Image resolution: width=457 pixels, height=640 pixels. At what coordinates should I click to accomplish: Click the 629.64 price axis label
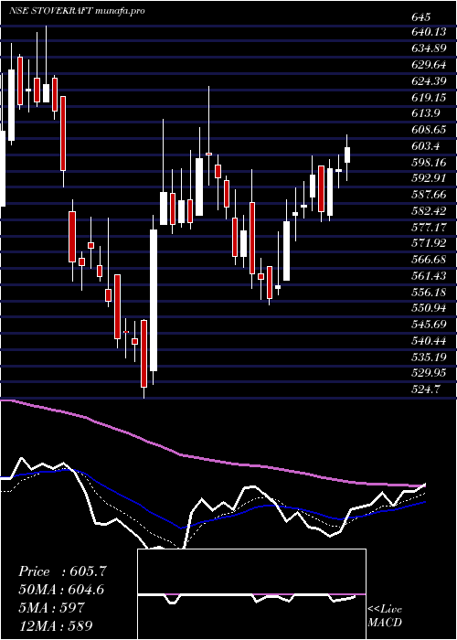point(429,65)
